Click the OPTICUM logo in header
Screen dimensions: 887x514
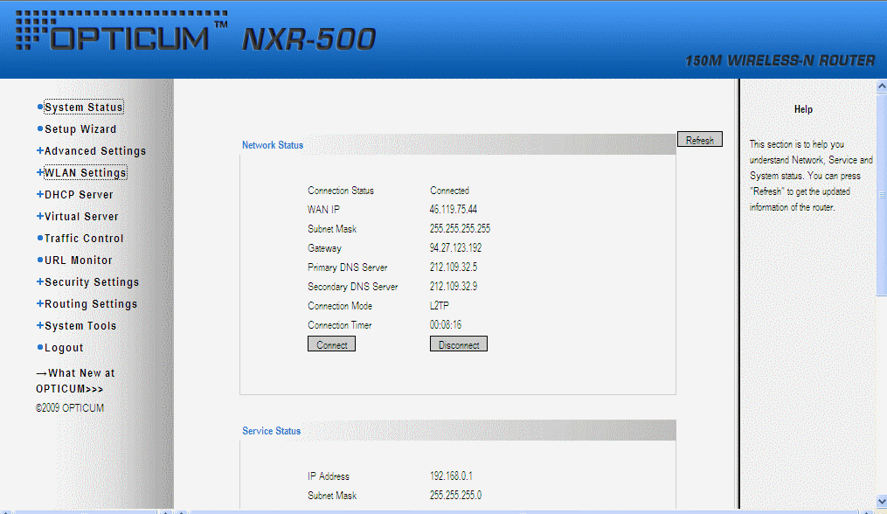click(121, 31)
